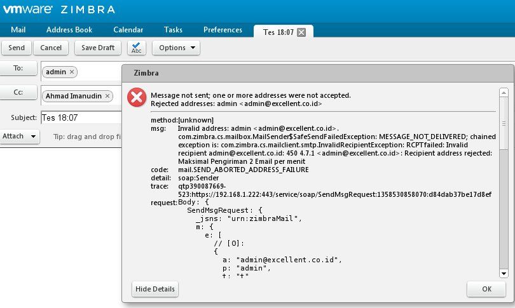Click the 'Rejected addresses' line
The height and width of the screenshot is (308, 515).
236,104
